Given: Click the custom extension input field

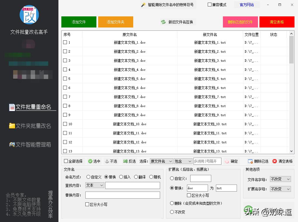Looking at the screenshot, I should [x=201, y=178].
